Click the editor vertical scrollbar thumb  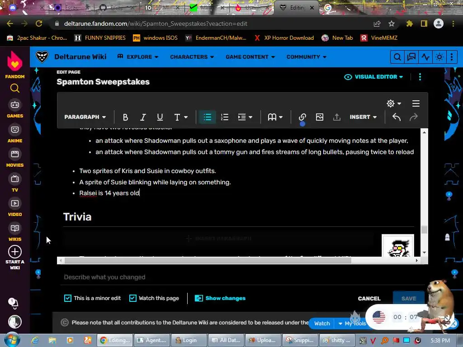(424, 230)
